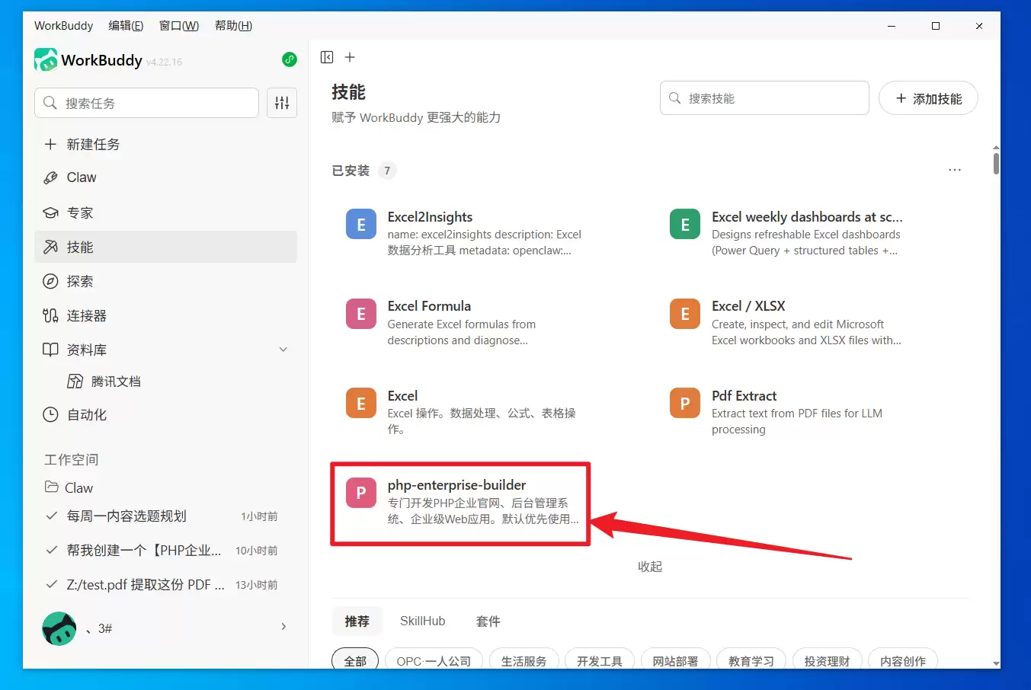This screenshot has height=690, width=1031.
Task: Click the Claw workspace folder icon
Action: (51, 487)
